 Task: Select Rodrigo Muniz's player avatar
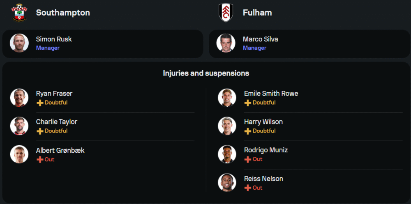(x=227, y=154)
